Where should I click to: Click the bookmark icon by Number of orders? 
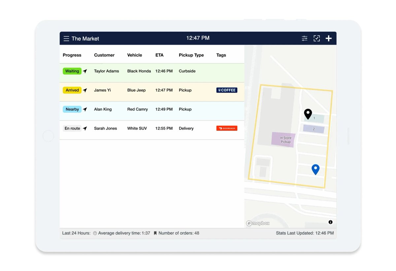pyautogui.click(x=155, y=233)
